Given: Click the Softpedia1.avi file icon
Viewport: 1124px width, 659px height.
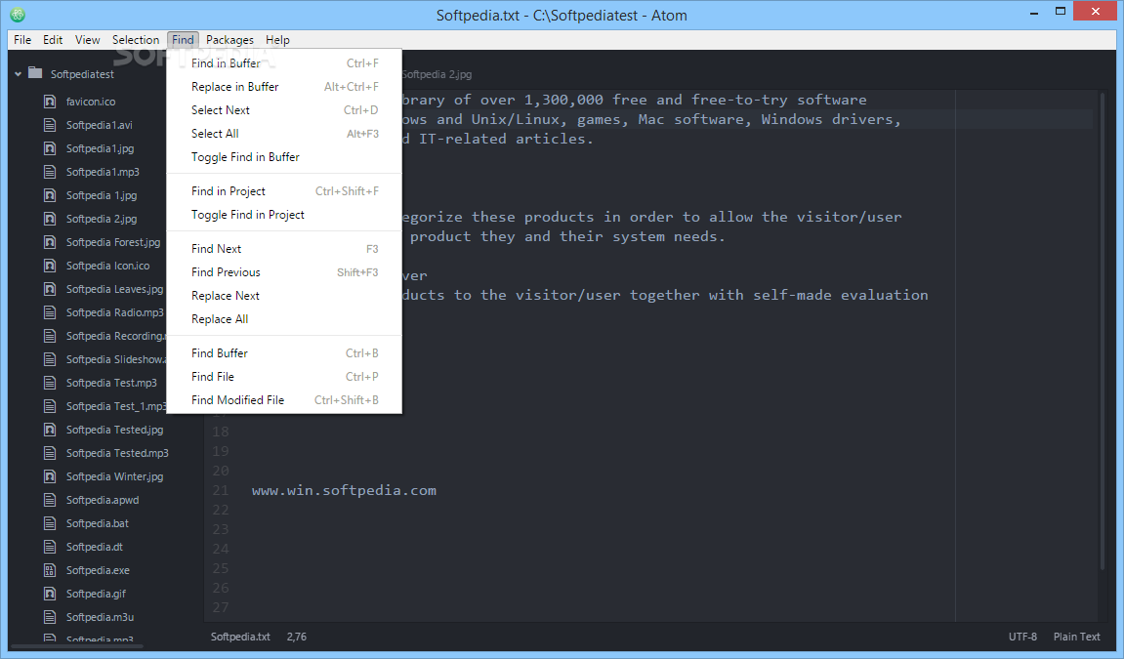Looking at the screenshot, I should [x=50, y=125].
